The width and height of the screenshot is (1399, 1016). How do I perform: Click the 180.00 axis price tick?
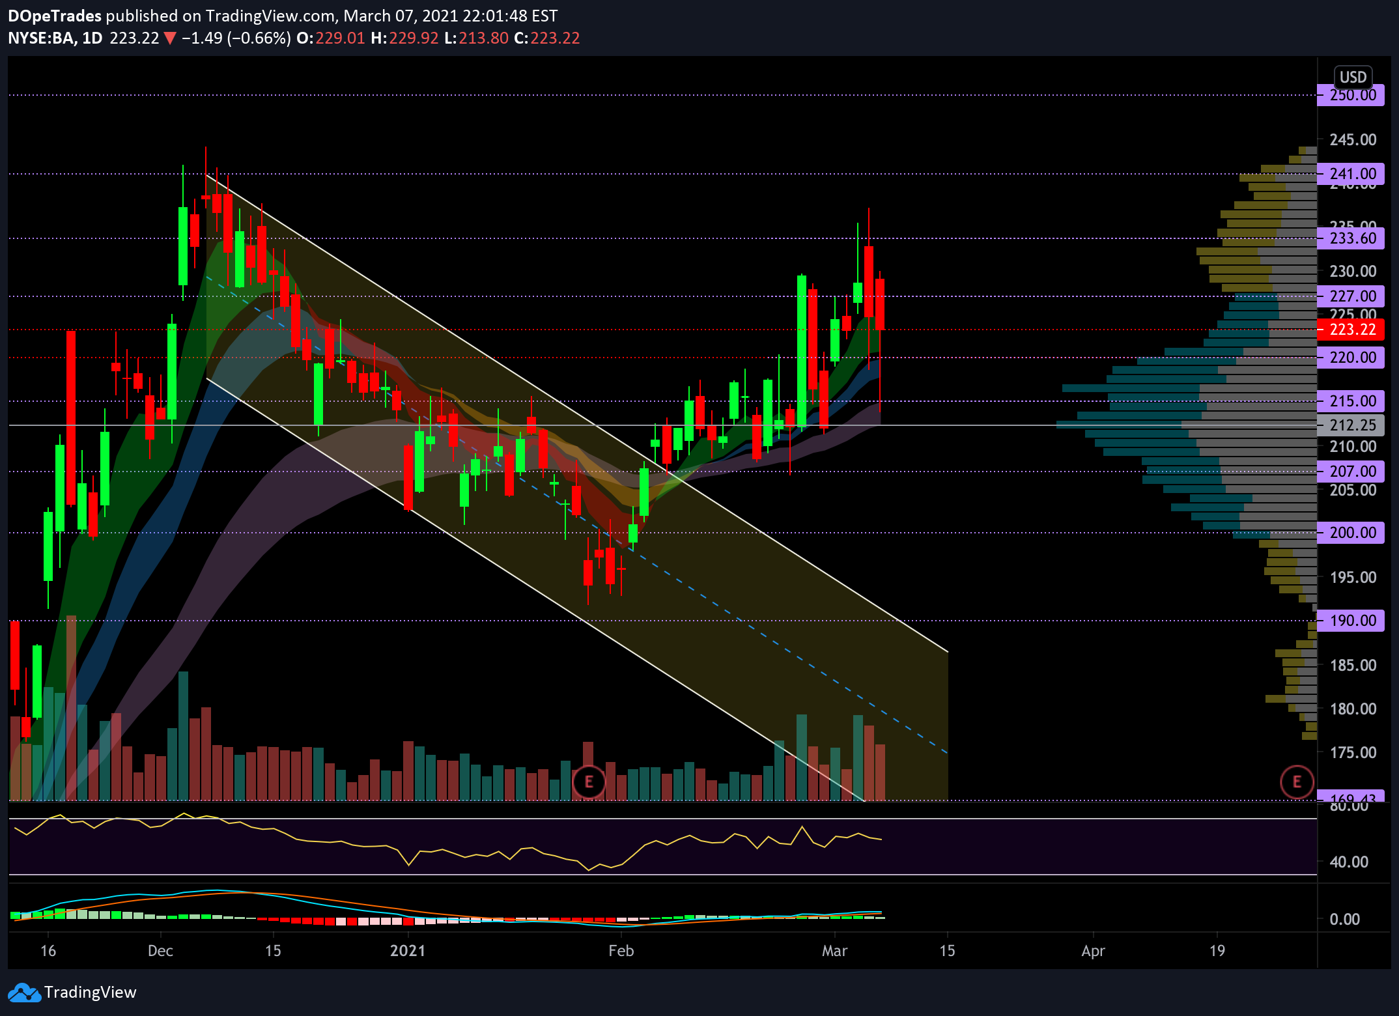tap(1353, 709)
